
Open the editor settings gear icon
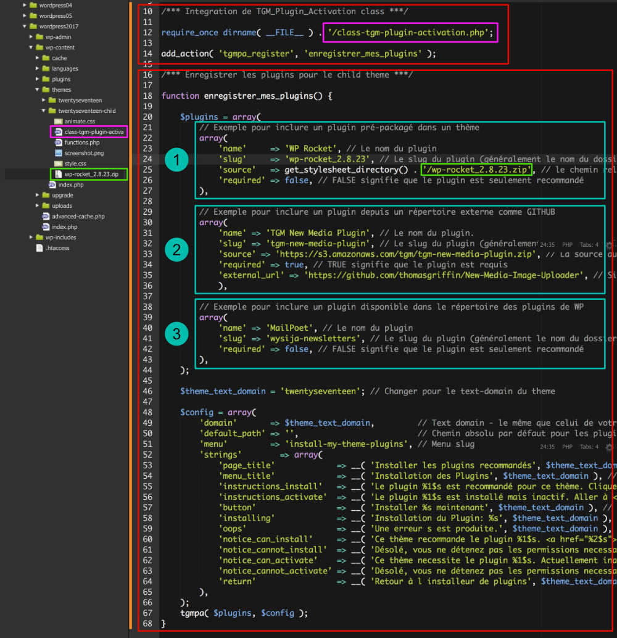[x=608, y=245]
